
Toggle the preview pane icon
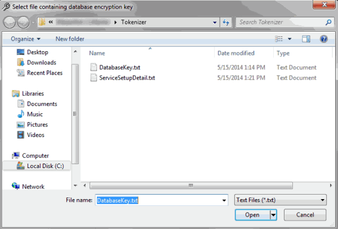click(306, 39)
